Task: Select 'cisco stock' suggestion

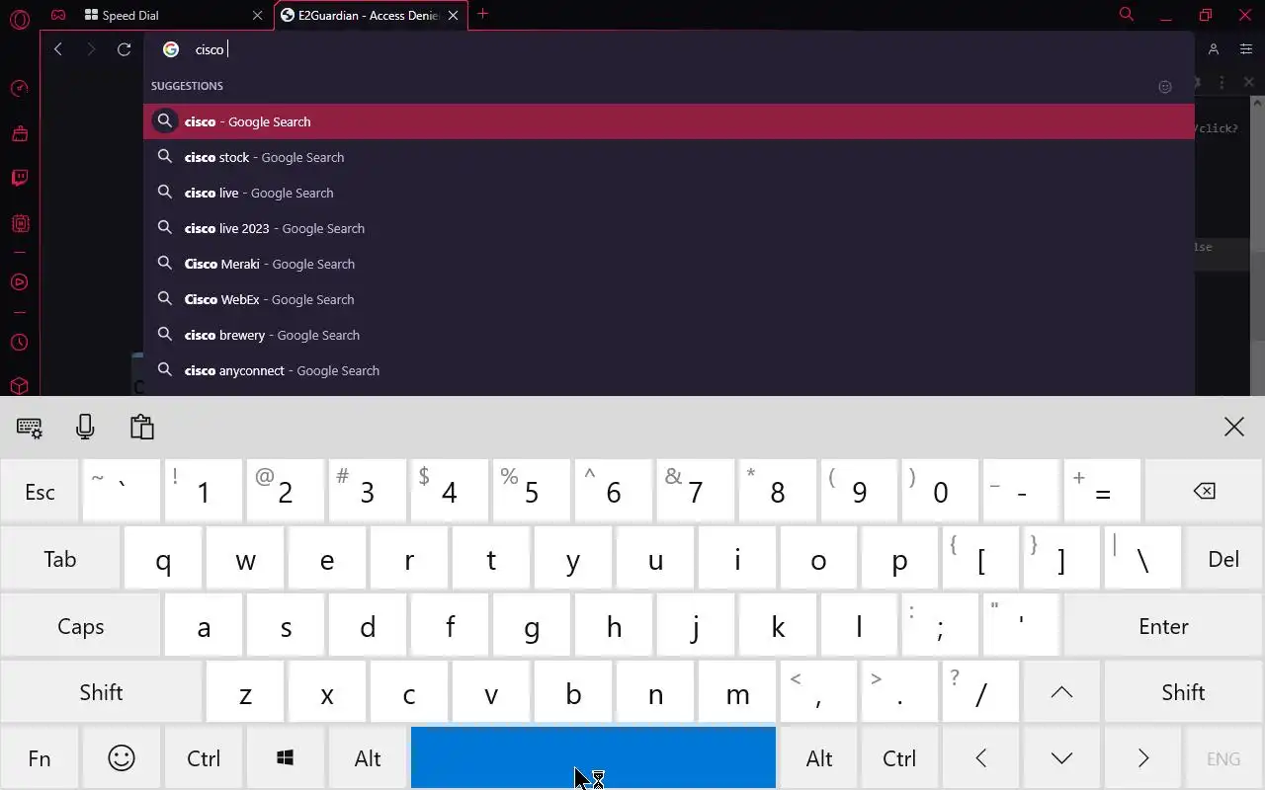Action: [669, 157]
